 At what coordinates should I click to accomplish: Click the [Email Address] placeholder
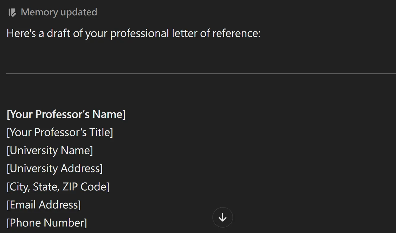(x=44, y=205)
